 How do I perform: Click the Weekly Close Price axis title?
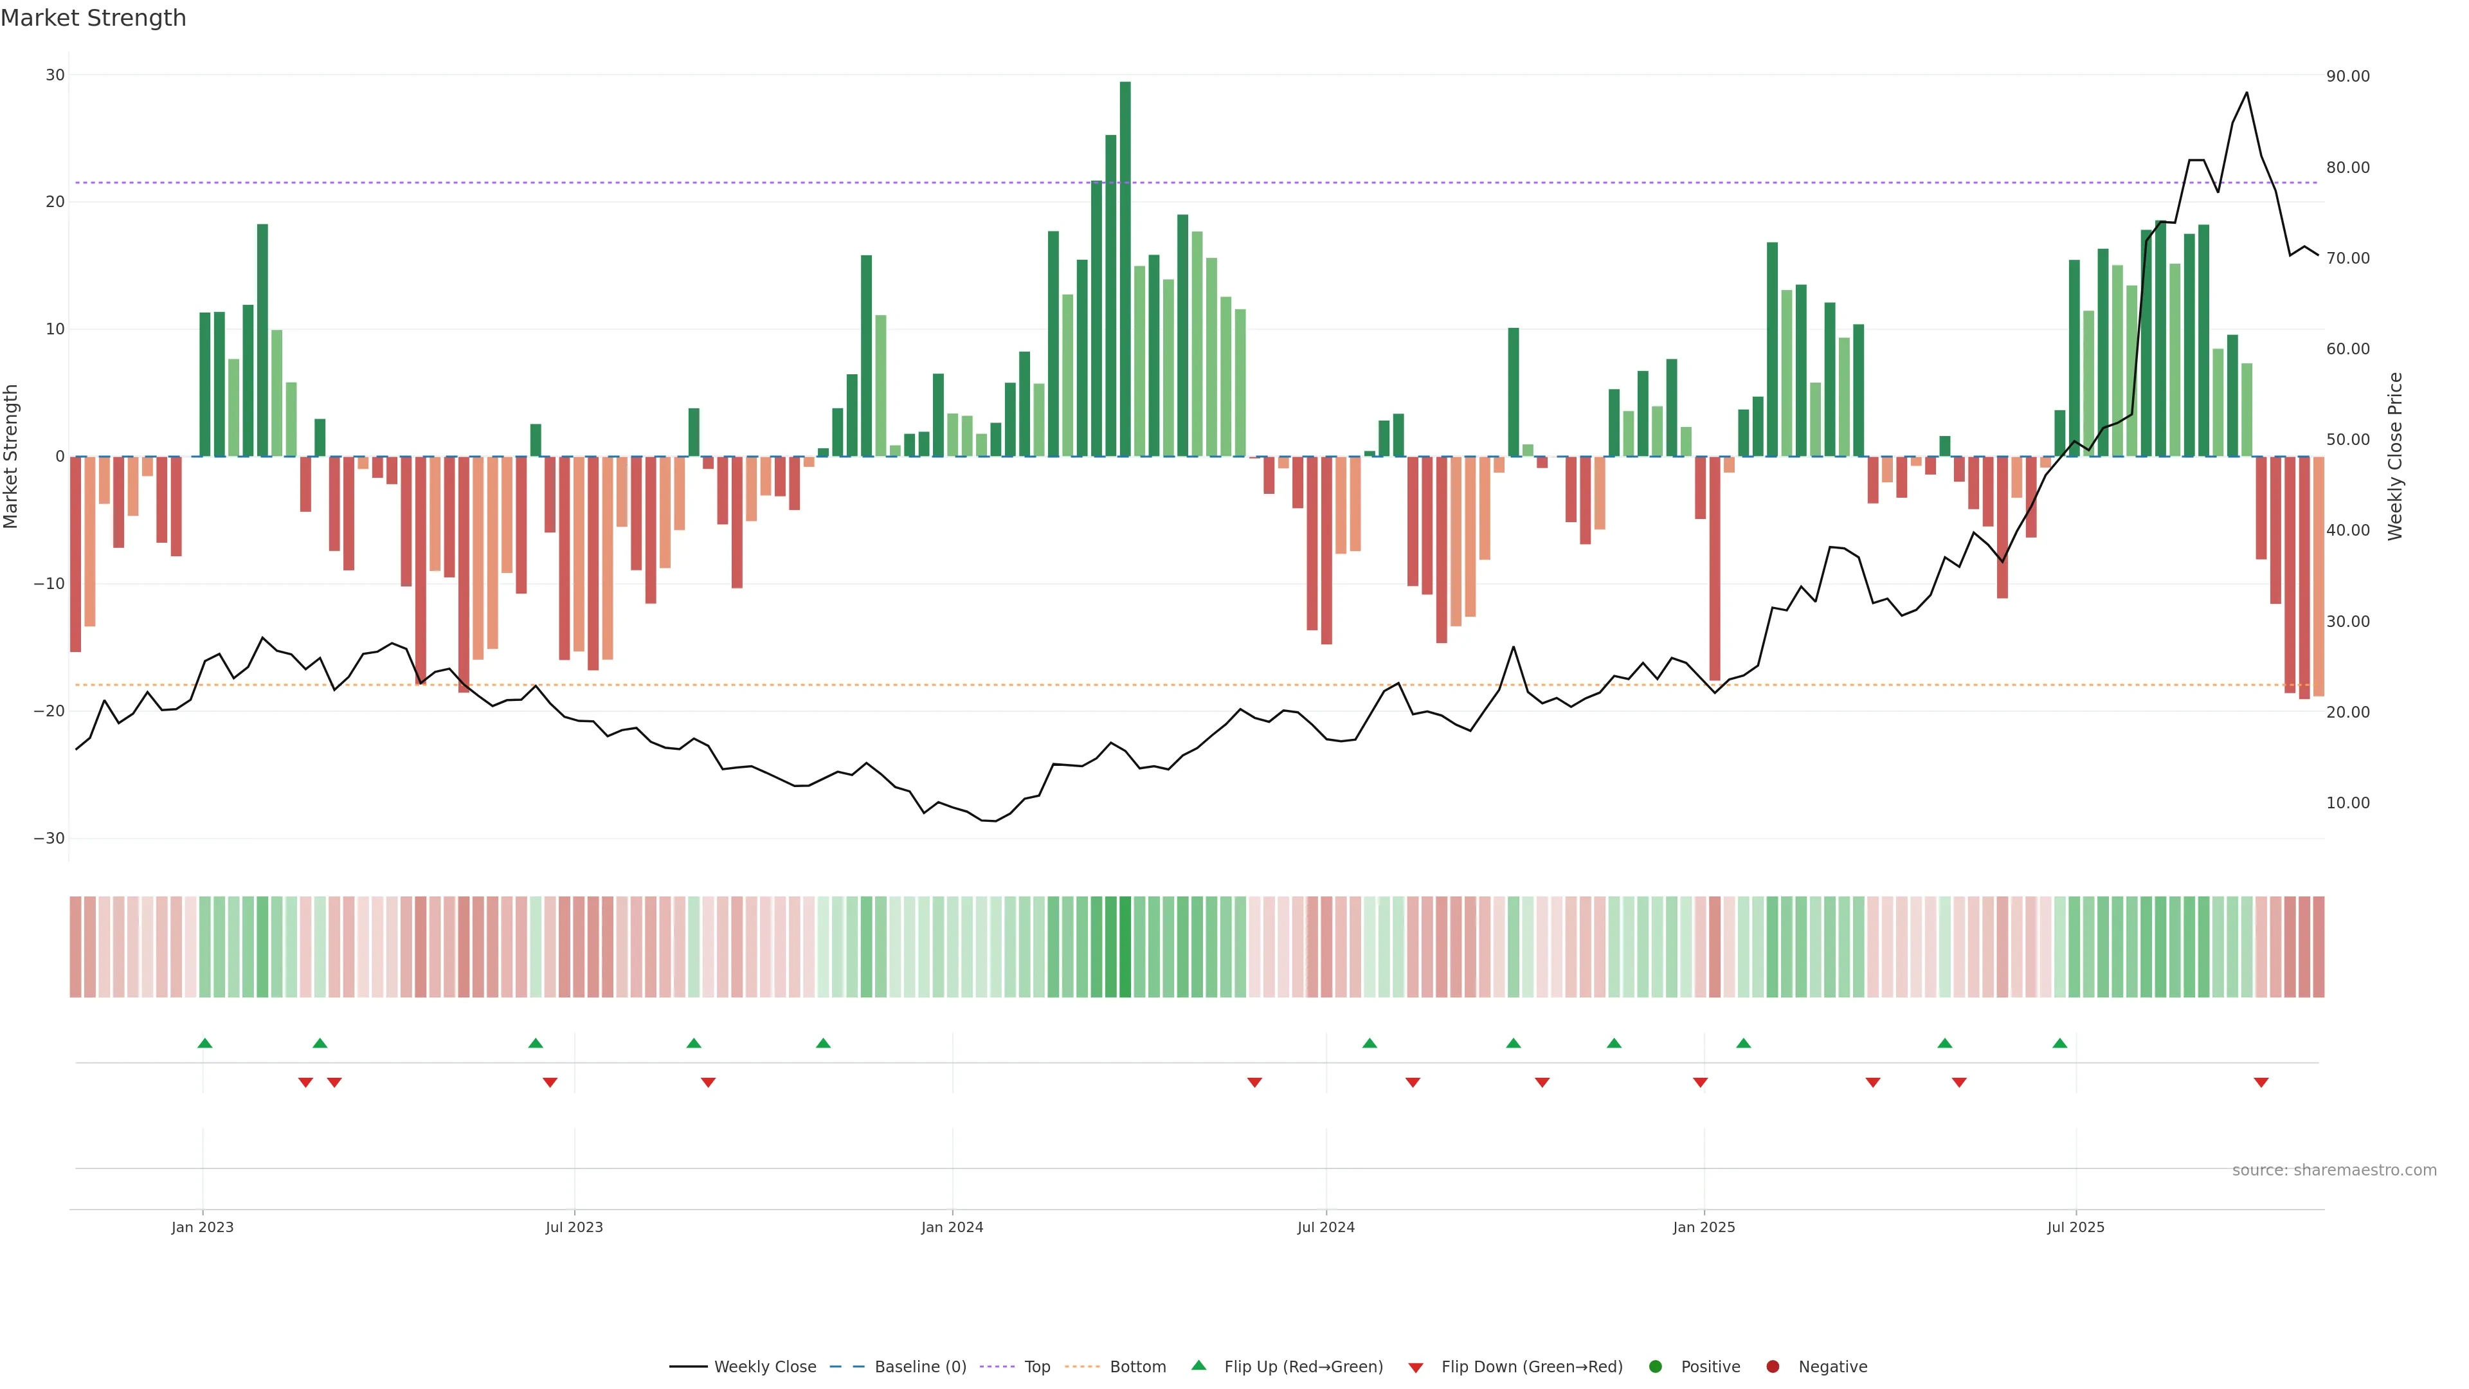click(x=2395, y=457)
